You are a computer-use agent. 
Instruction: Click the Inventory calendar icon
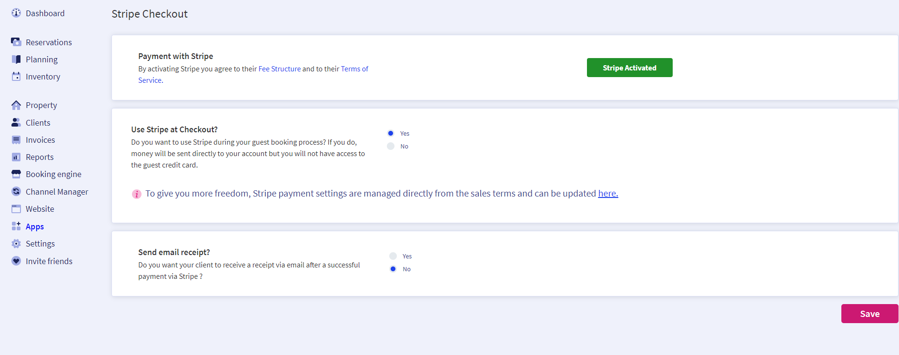(x=16, y=76)
